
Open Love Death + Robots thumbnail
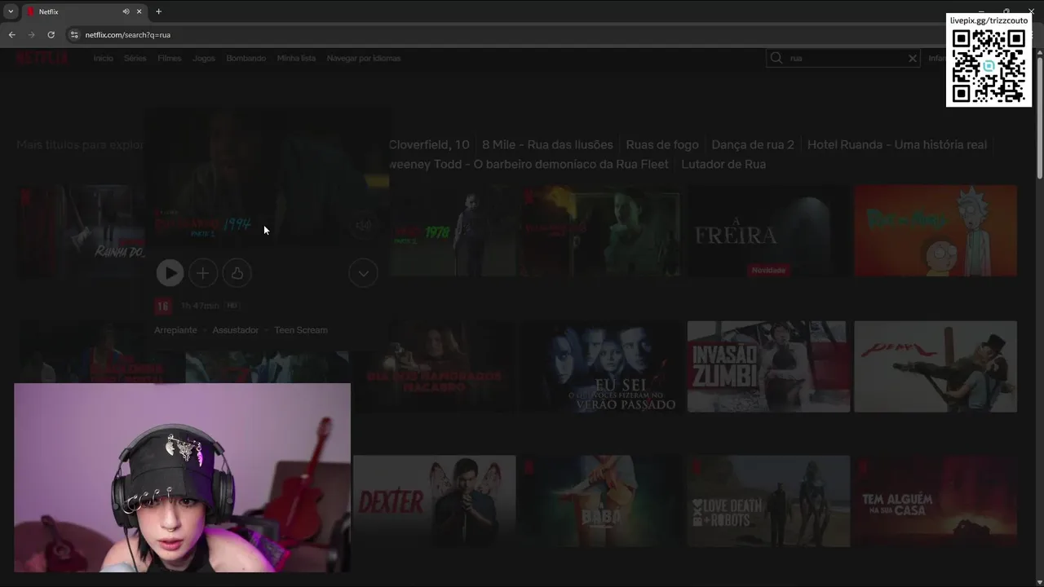click(768, 501)
